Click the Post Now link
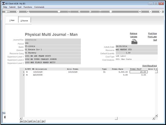Image resolution: width=166 pixels, height=125 pixels. tap(152, 33)
